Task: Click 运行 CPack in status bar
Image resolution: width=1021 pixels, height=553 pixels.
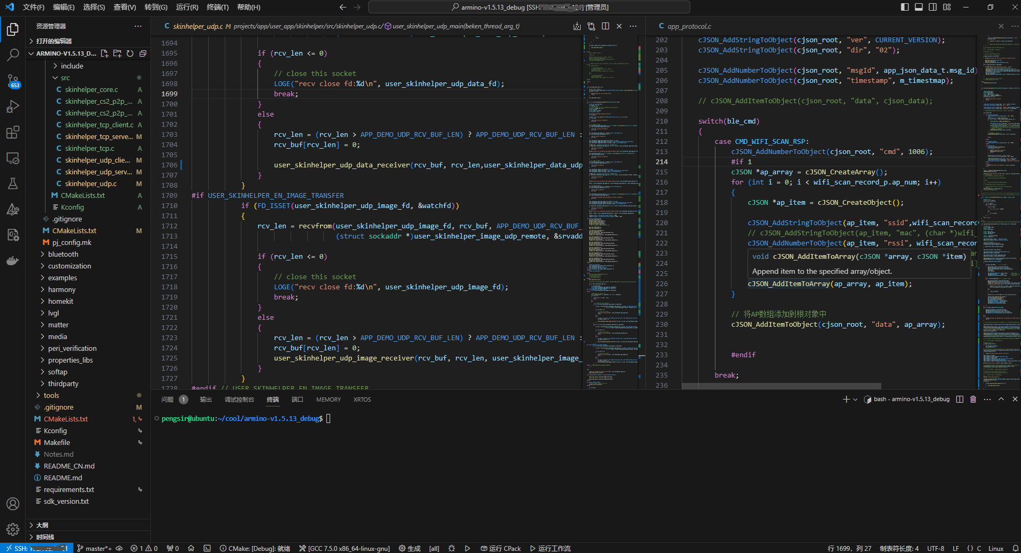Action: [501, 548]
